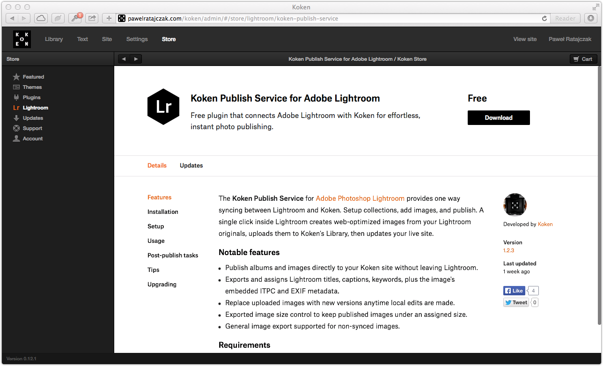
Task: Add bookmark with plus button
Action: [109, 18]
